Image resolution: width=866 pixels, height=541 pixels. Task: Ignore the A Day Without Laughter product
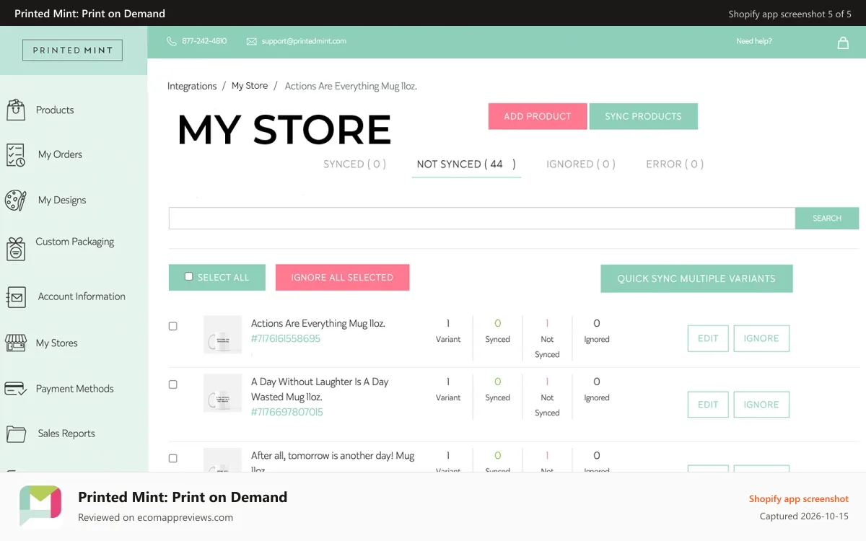761,405
